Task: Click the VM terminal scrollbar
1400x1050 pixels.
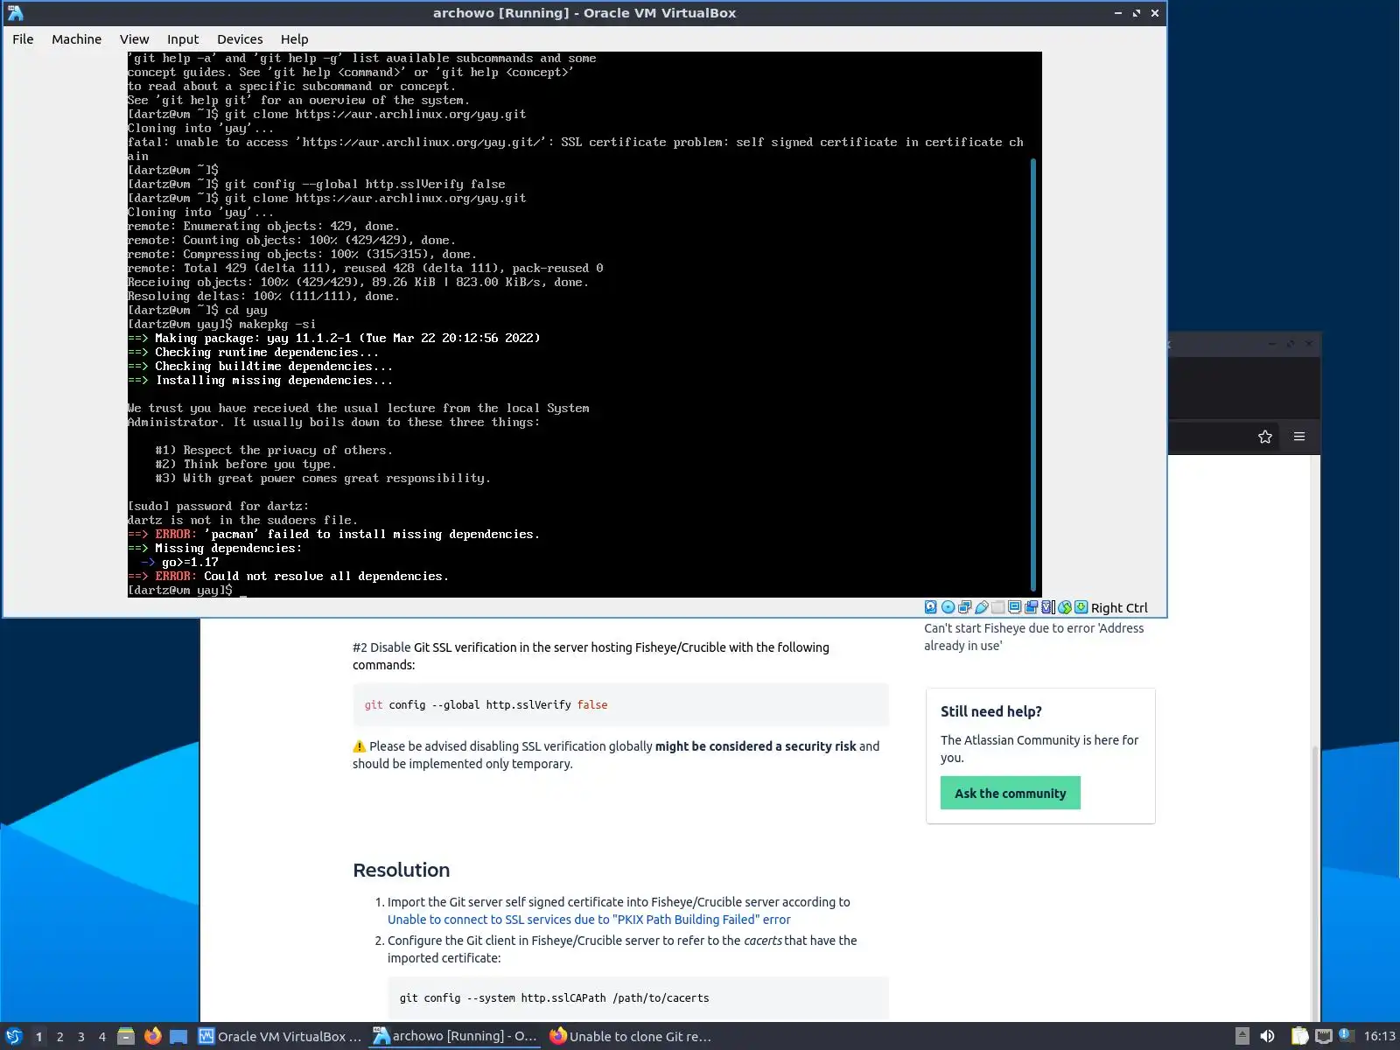Action: coord(1033,374)
